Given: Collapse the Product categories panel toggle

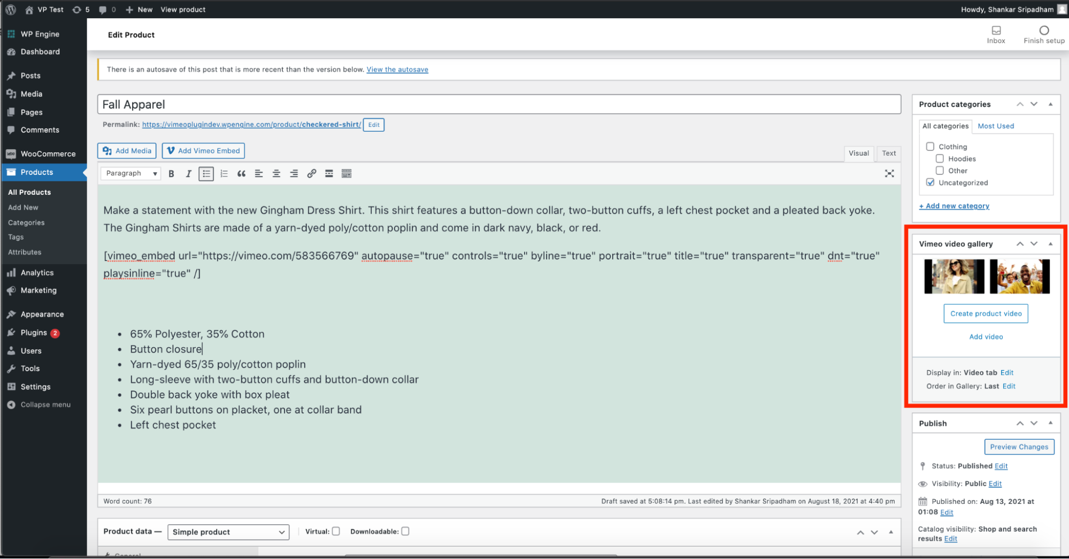Looking at the screenshot, I should tap(1050, 104).
